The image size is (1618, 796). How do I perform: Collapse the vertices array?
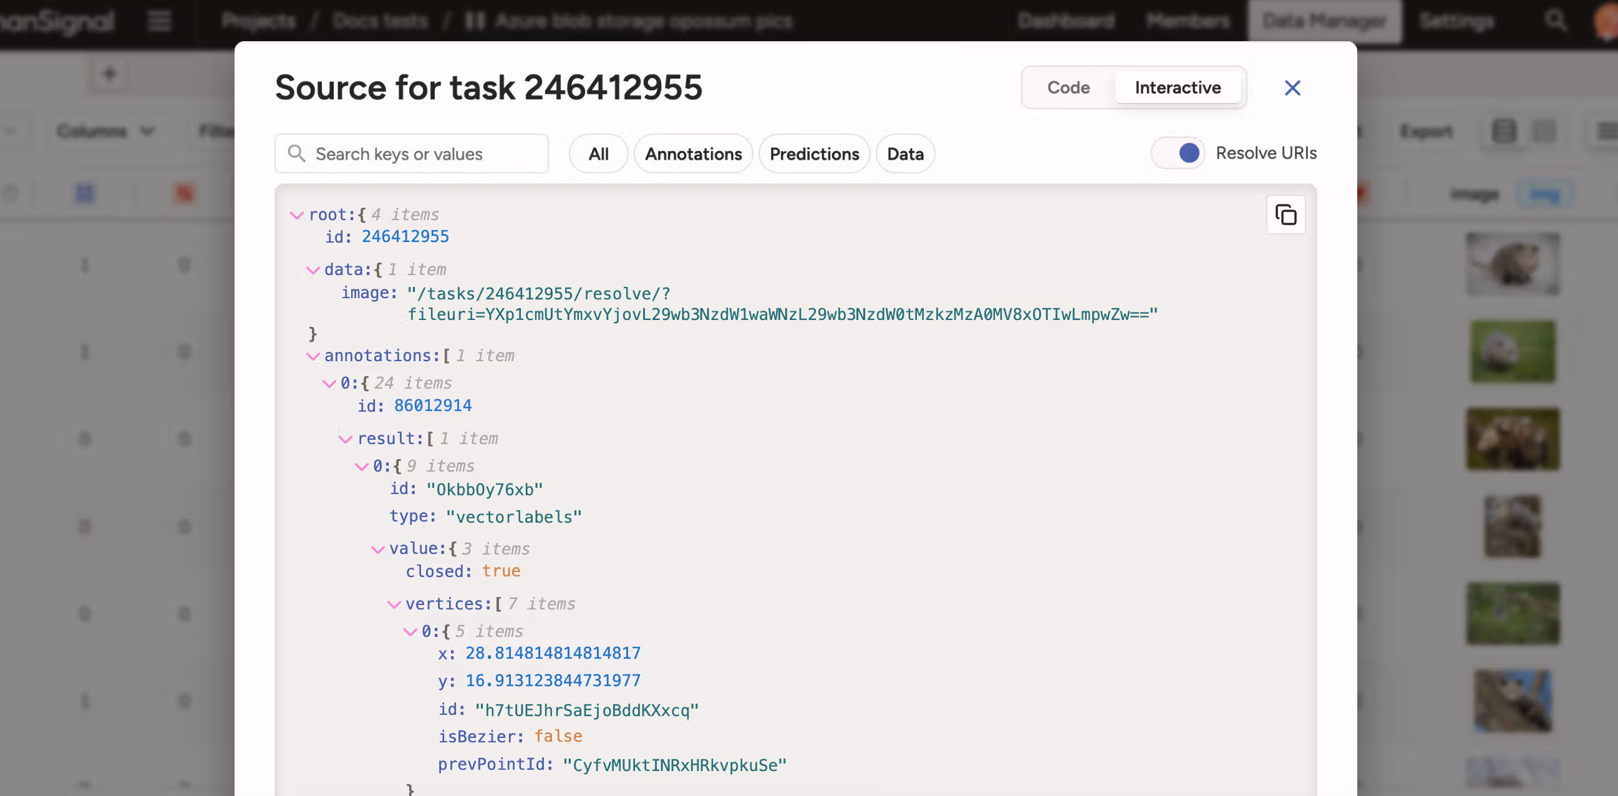click(394, 604)
